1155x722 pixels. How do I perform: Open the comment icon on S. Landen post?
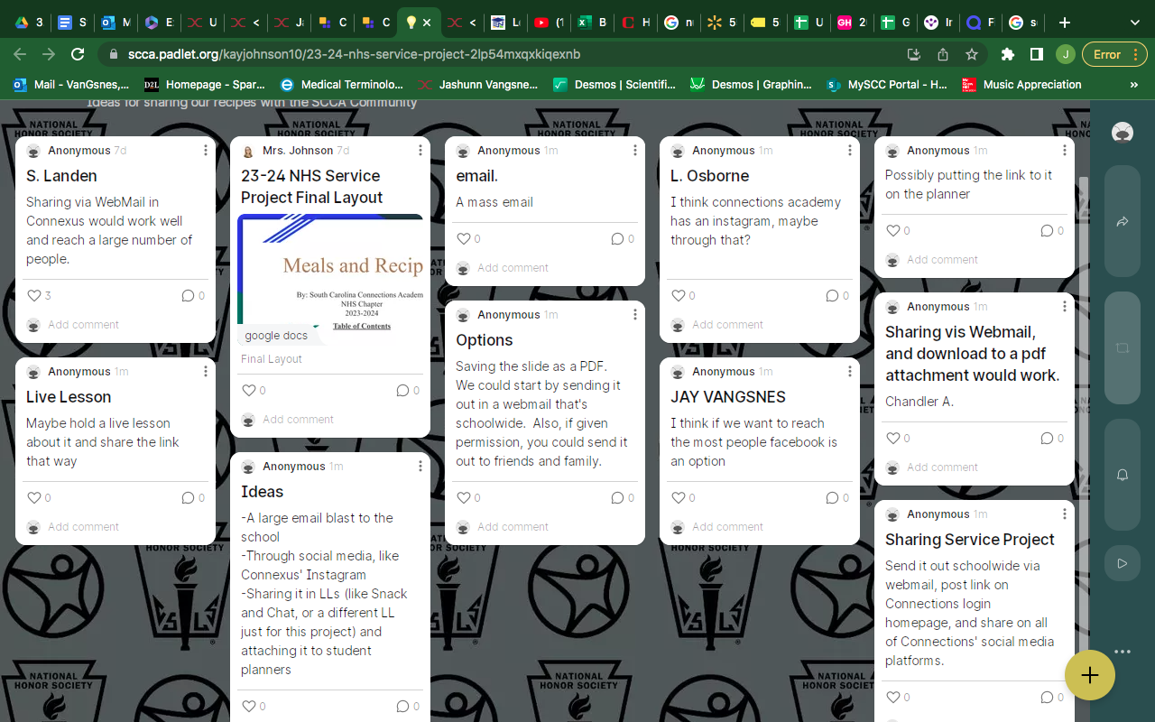coord(188,295)
